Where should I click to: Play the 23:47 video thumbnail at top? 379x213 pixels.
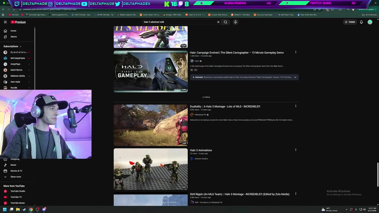[x=150, y=37]
